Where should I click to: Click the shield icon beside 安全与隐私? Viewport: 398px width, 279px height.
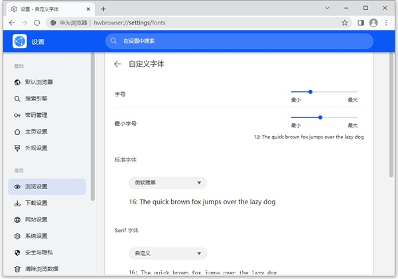[x=17, y=253]
